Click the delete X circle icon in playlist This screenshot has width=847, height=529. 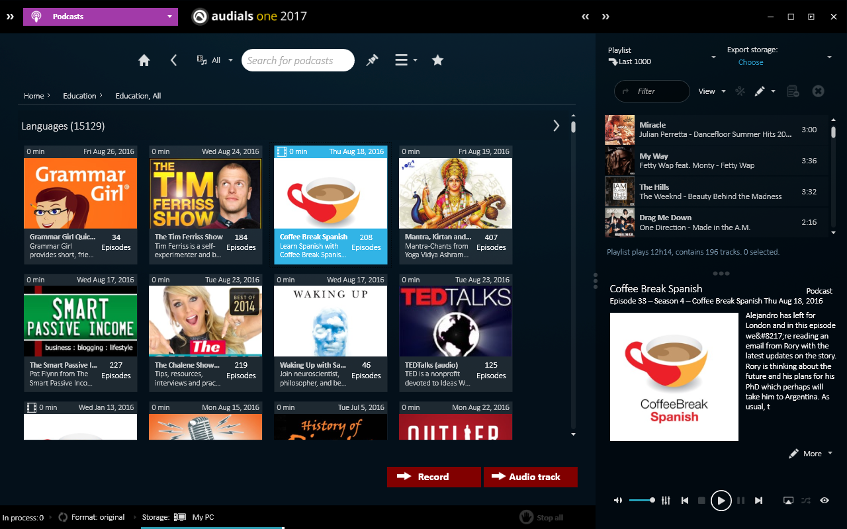tap(818, 91)
